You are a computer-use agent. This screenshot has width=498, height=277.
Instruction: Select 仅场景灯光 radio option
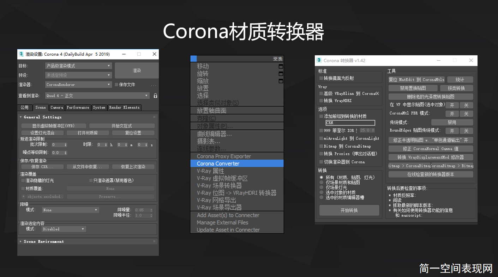click(x=321, y=187)
